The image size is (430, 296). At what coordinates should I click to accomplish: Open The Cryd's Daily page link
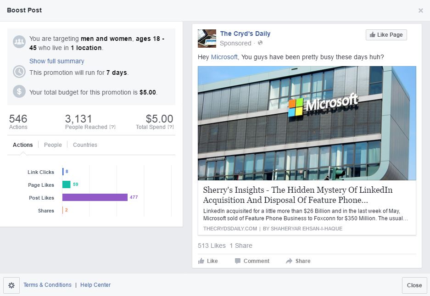(245, 34)
